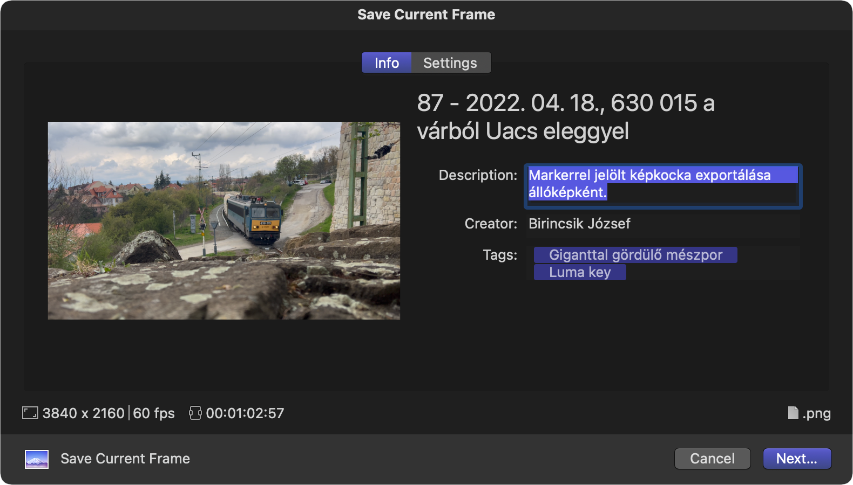Click the Save Current Frame destination icon

coord(37,459)
